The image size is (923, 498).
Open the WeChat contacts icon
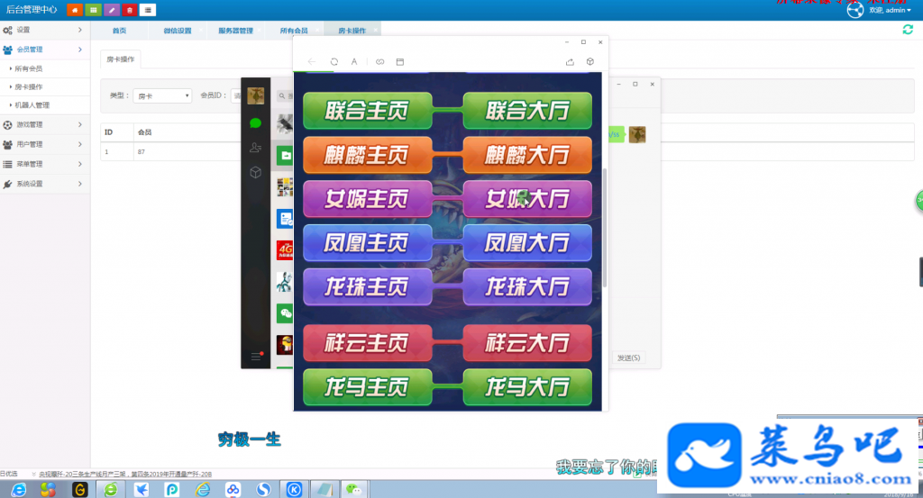pos(255,148)
